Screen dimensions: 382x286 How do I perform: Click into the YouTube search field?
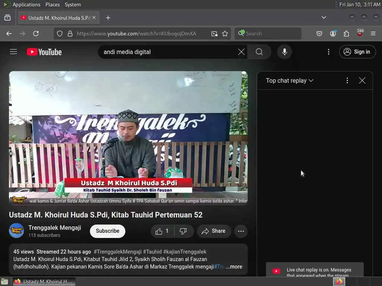click(168, 52)
